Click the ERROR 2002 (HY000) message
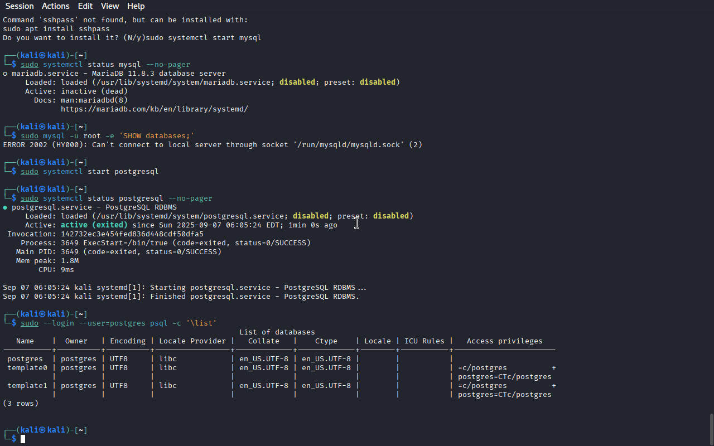Viewport: 714px width, 446px height. click(x=213, y=145)
